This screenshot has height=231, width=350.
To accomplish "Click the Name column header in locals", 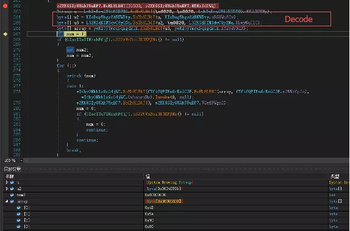I will (10, 176).
